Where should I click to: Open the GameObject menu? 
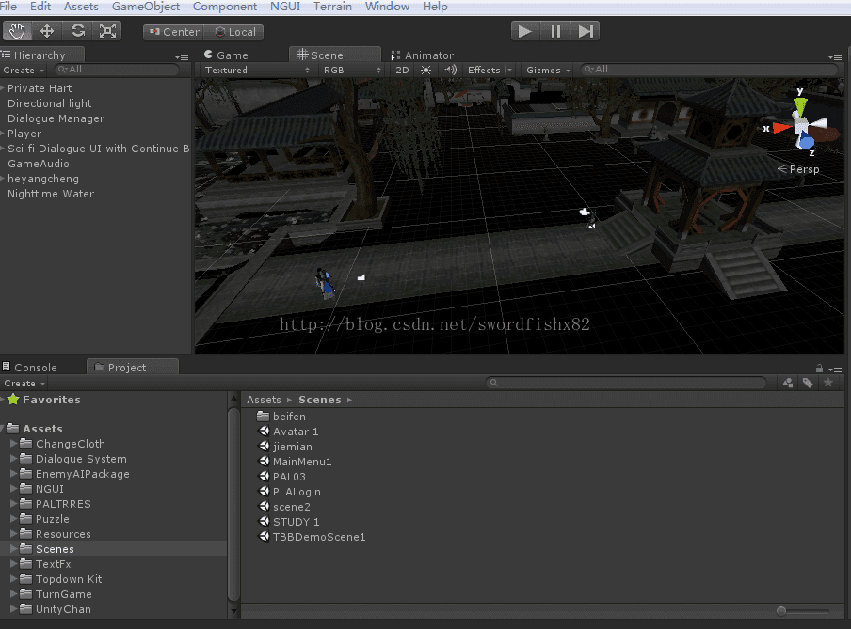[x=146, y=7]
